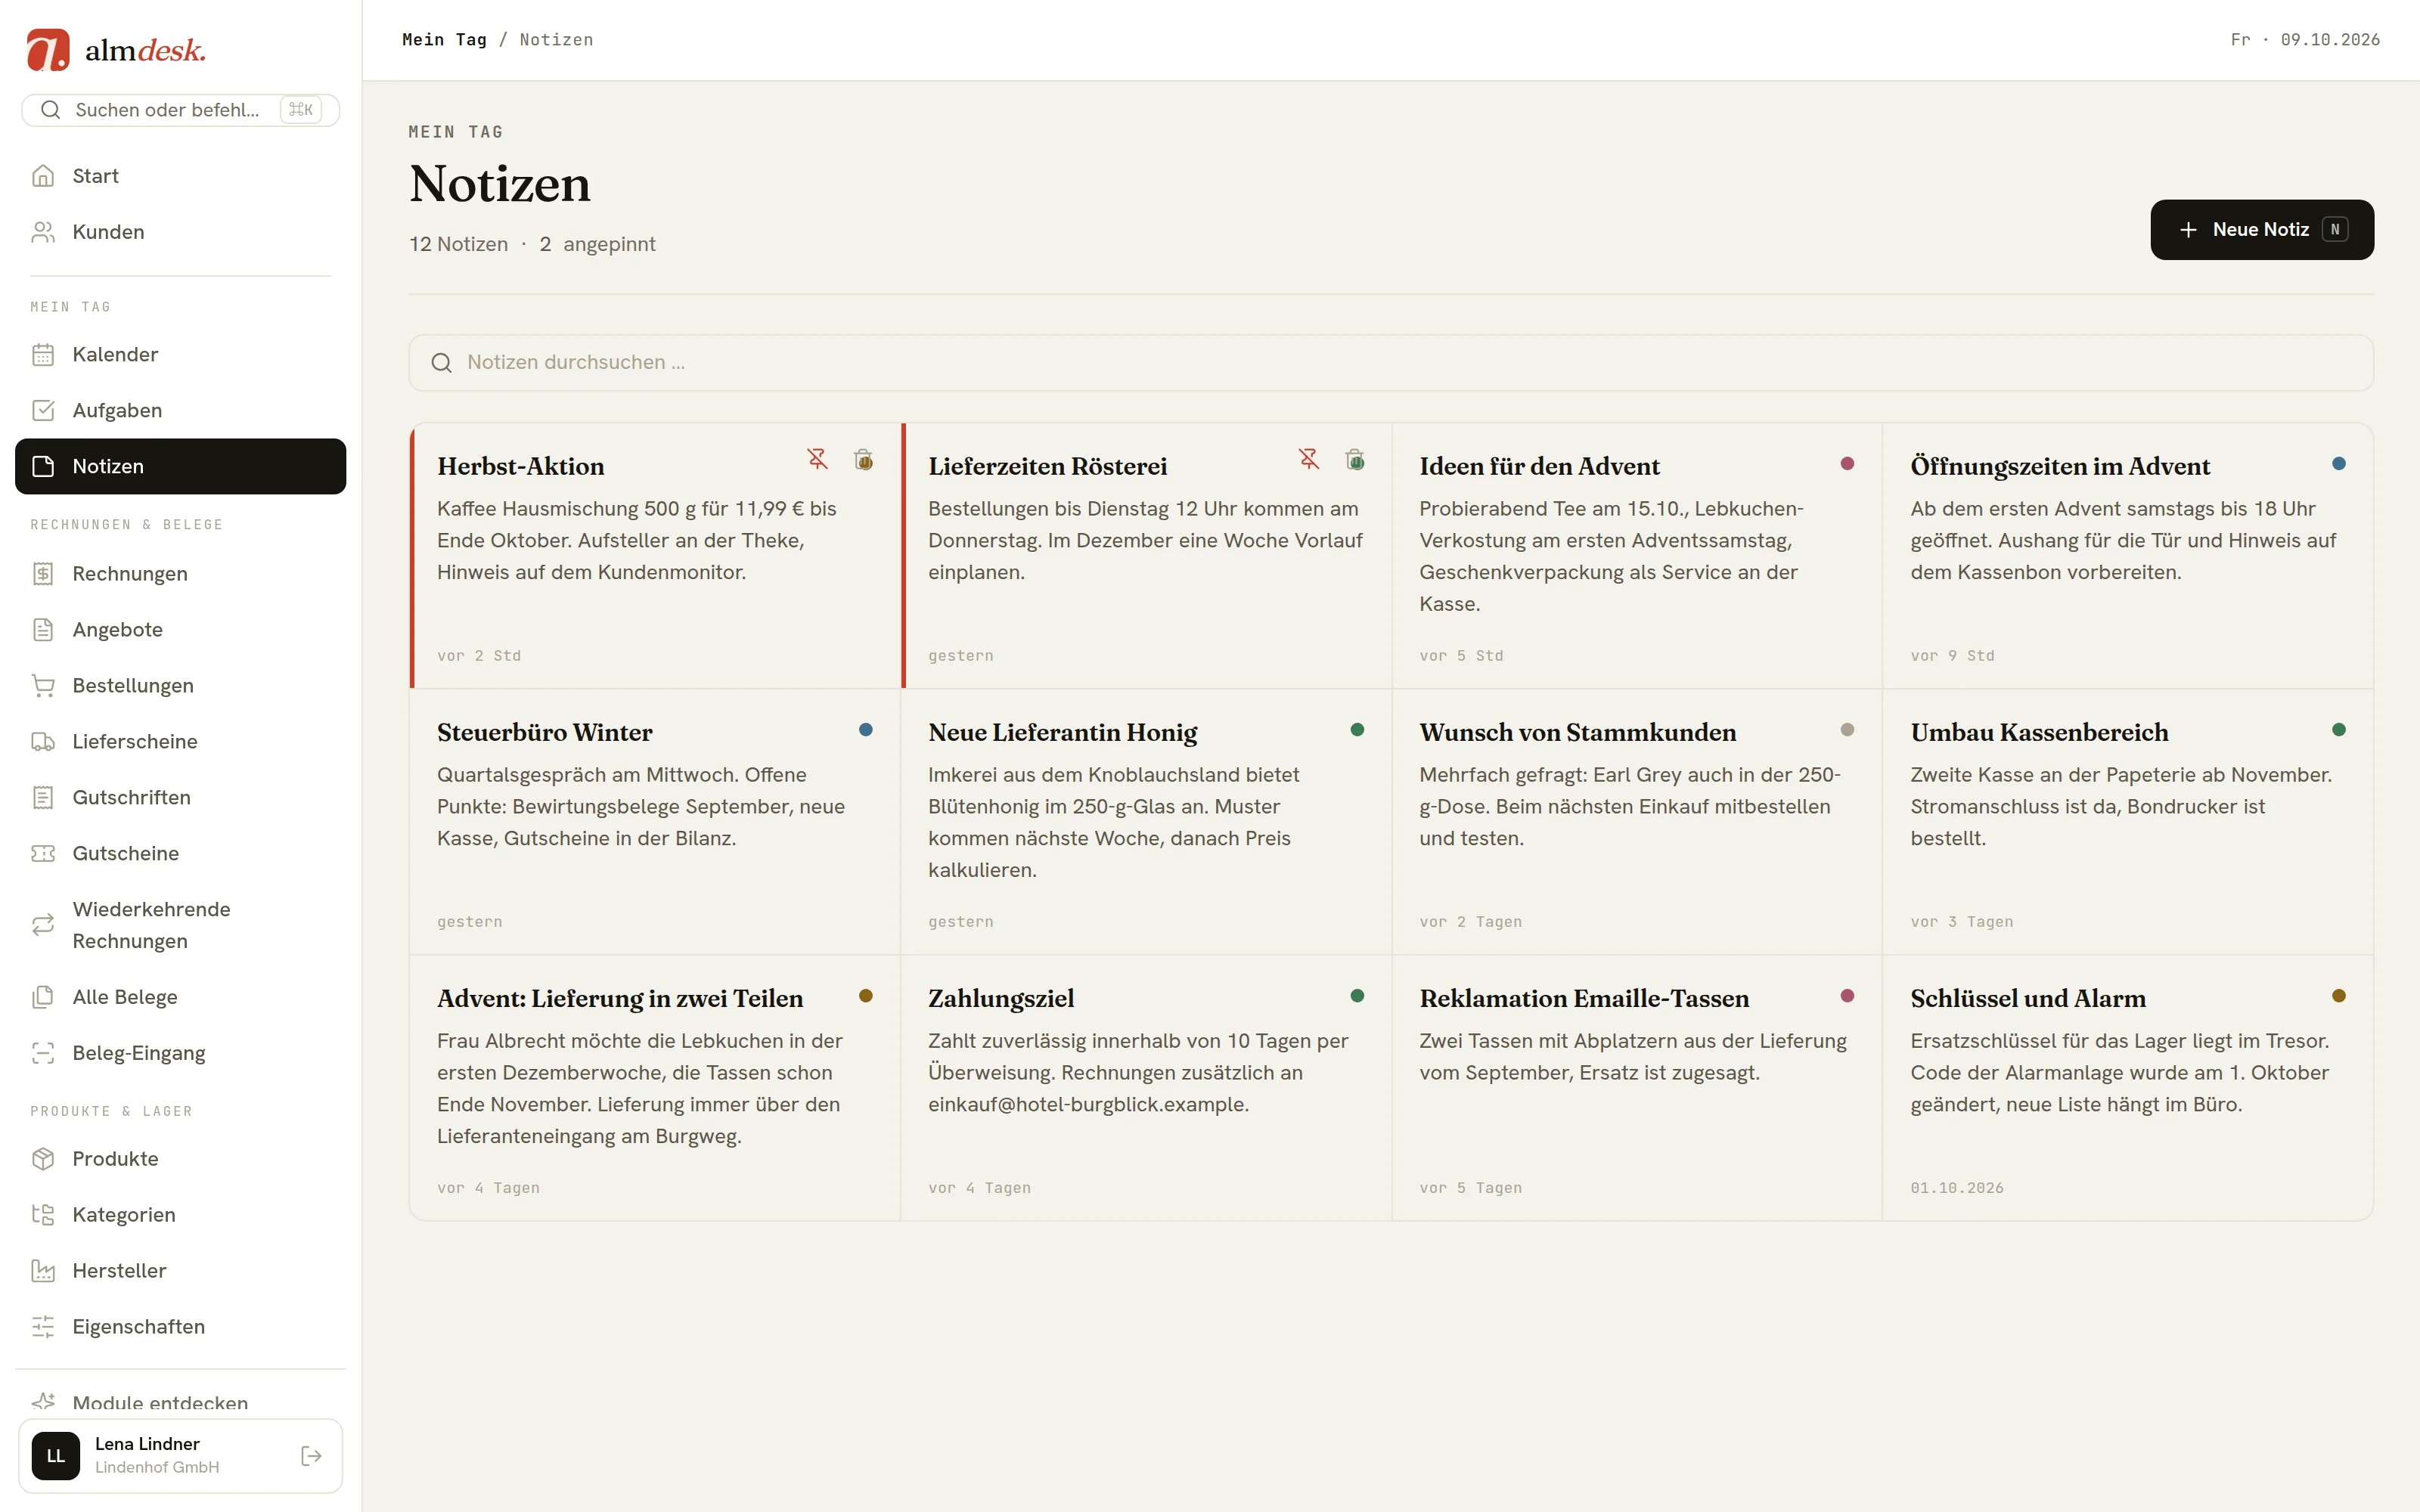This screenshot has width=2420, height=1512.
Task: Click the green dot on Neue Lieferantin Honig
Action: pyautogui.click(x=1356, y=729)
